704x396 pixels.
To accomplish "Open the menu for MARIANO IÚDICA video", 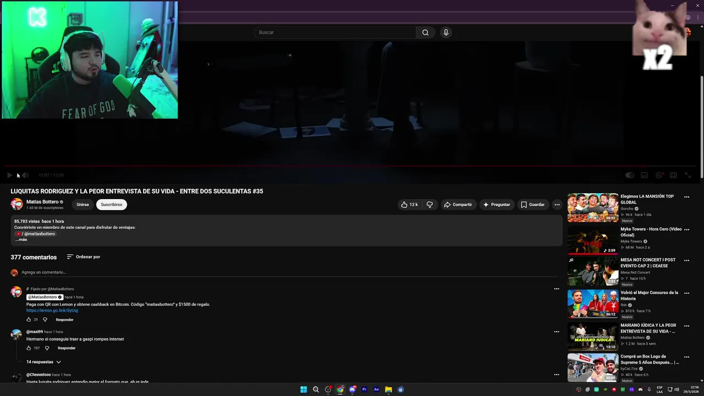I will (686, 325).
